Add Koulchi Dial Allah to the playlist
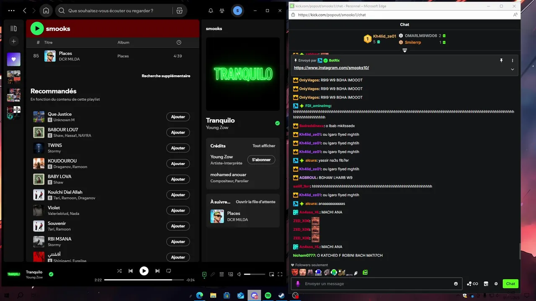The width and height of the screenshot is (536, 301). pos(178,195)
